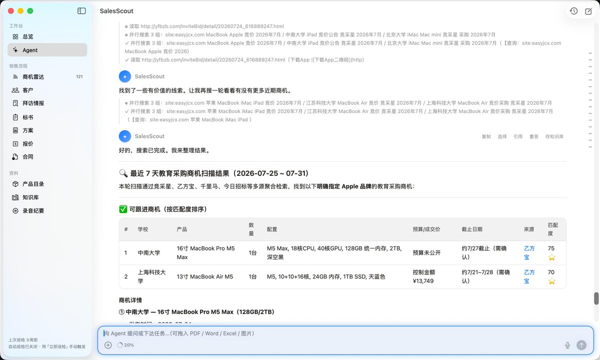Click the 产品目录 box icon
The width and height of the screenshot is (600, 360).
pyautogui.click(x=15, y=184)
